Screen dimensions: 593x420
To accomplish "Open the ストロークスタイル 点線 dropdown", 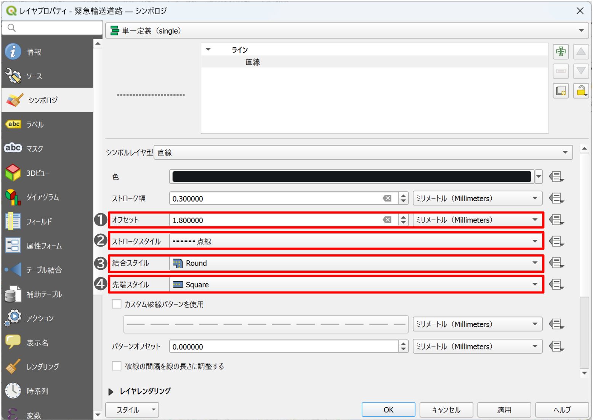I will (x=356, y=241).
